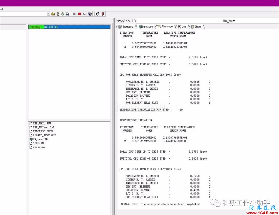The width and height of the screenshot is (279, 215).
Task: Switch to the Memo tab
Action: coord(197,27)
